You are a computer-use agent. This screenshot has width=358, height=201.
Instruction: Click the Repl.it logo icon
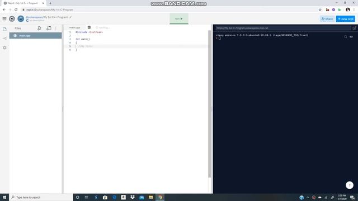click(12, 18)
